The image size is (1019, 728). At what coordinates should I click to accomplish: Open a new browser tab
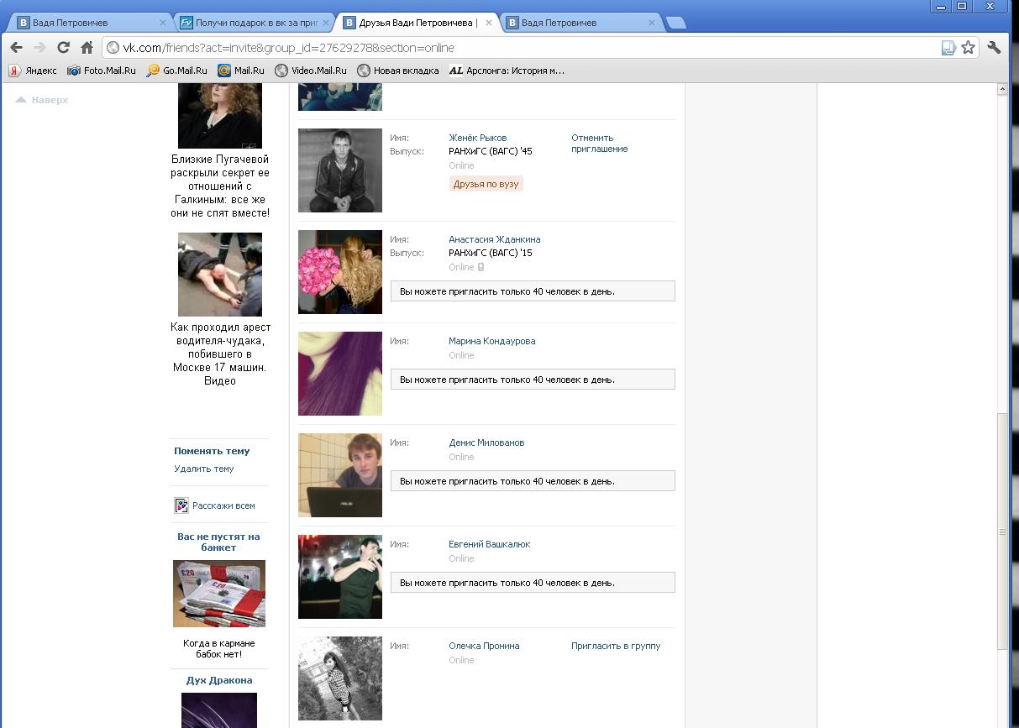[675, 23]
